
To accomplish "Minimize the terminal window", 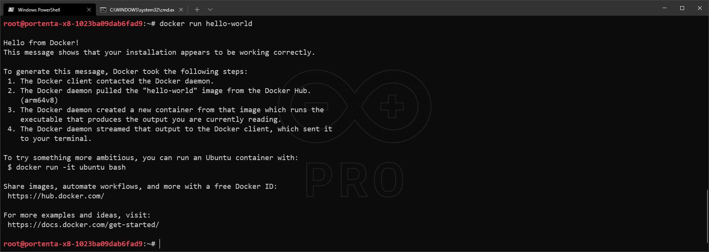I will (665, 8).
